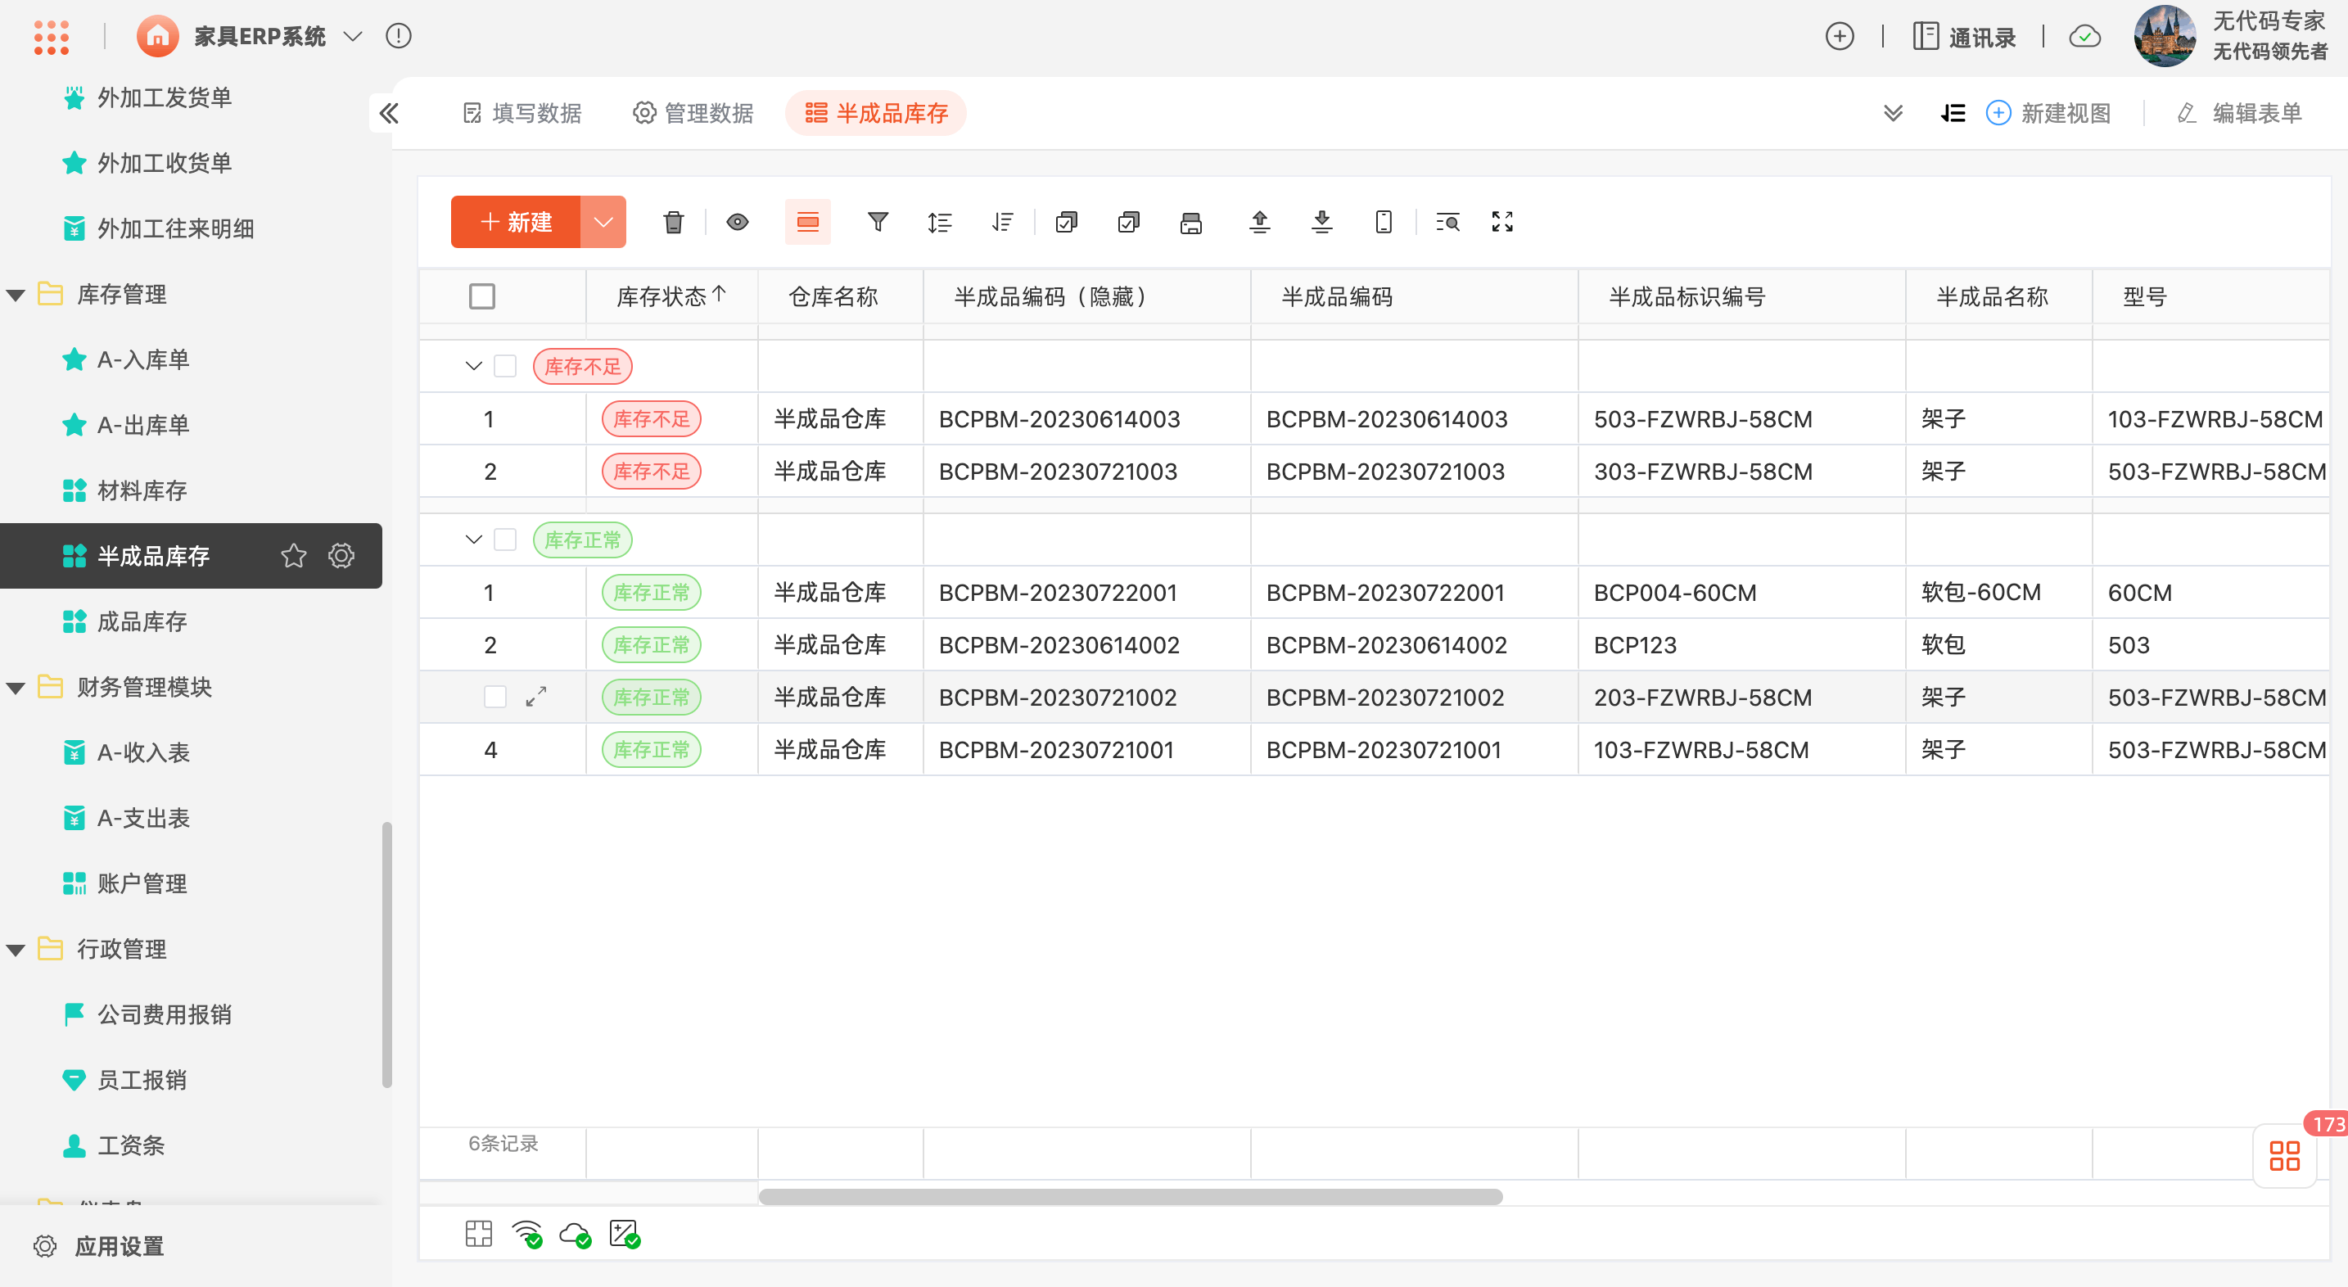Click the mobile device icon in toolbar
Screen dimensions: 2348x1287
pos(1383,222)
